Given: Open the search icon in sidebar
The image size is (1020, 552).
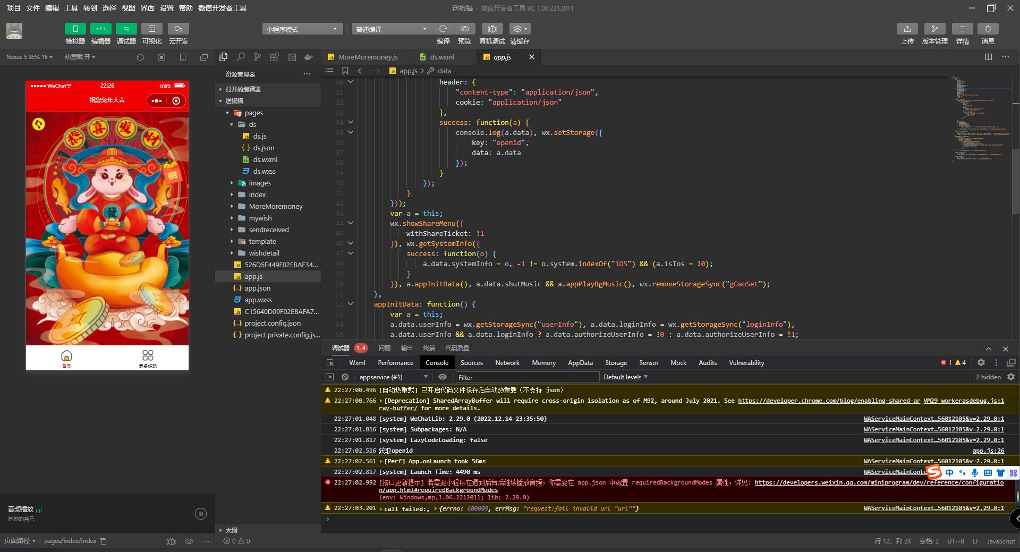Looking at the screenshot, I should (x=241, y=57).
